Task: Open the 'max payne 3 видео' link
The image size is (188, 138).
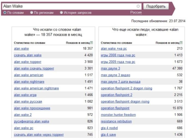Action: (x=116, y=75)
